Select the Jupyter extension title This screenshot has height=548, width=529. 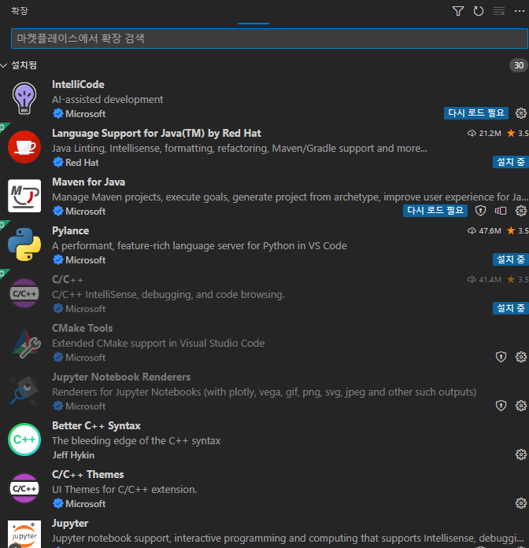click(x=70, y=523)
